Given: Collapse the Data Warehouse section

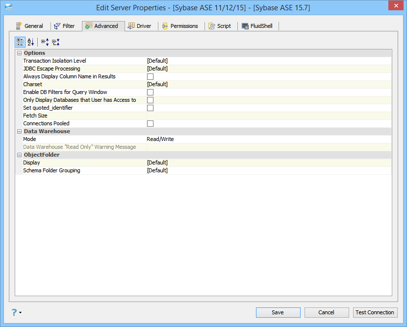Looking at the screenshot, I should pos(19,131).
